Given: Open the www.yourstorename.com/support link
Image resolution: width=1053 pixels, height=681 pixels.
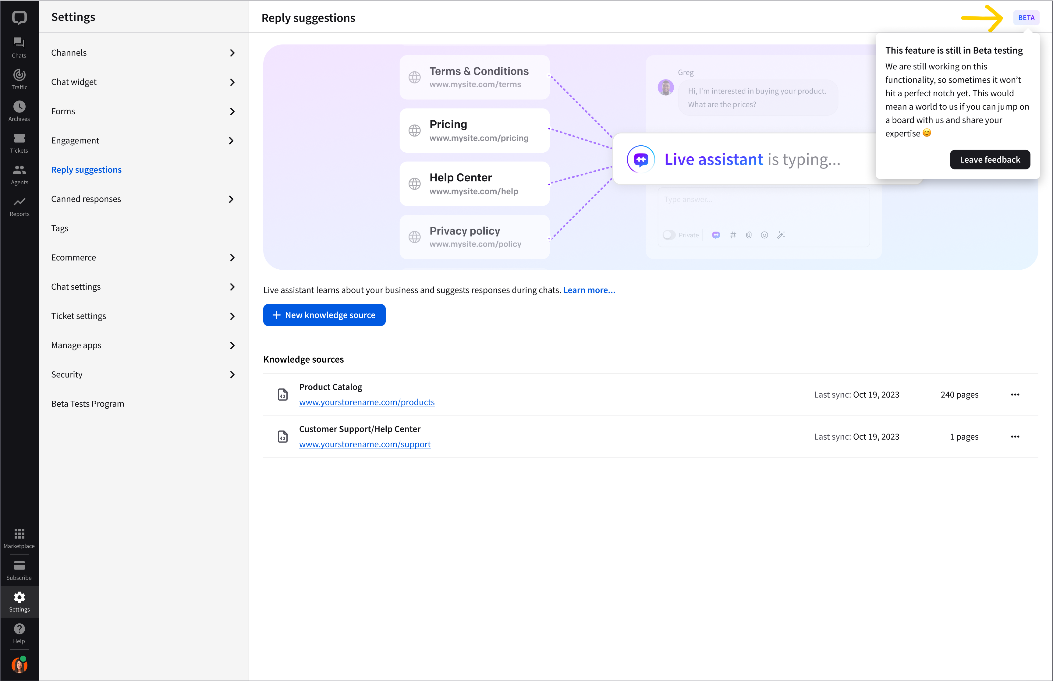Looking at the screenshot, I should point(365,444).
